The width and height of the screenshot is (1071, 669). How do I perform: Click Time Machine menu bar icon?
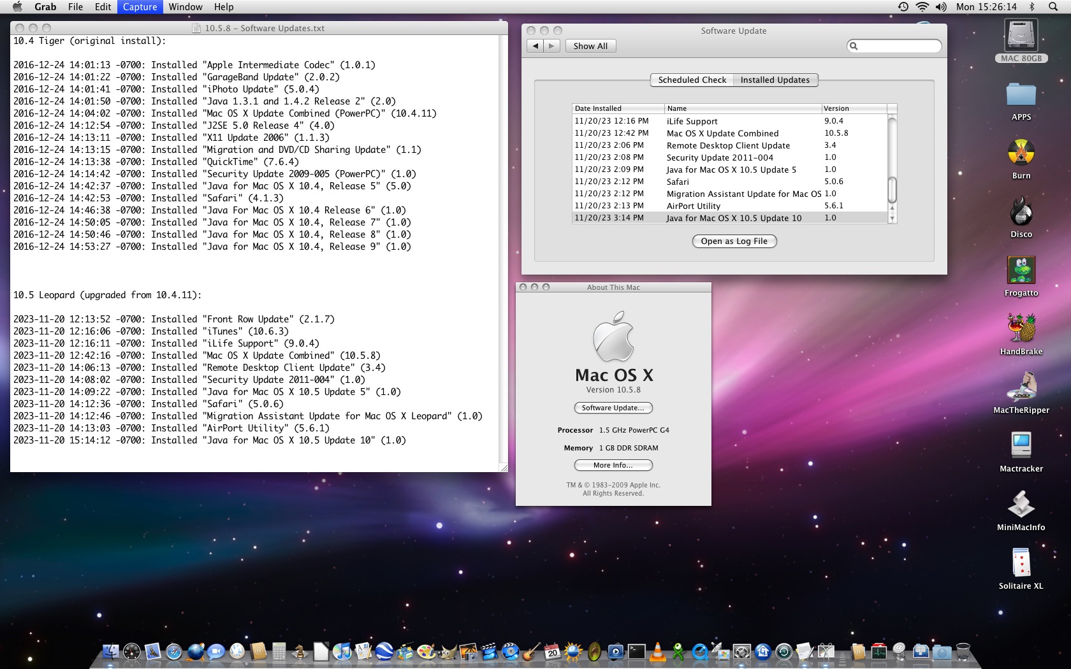pyautogui.click(x=903, y=6)
